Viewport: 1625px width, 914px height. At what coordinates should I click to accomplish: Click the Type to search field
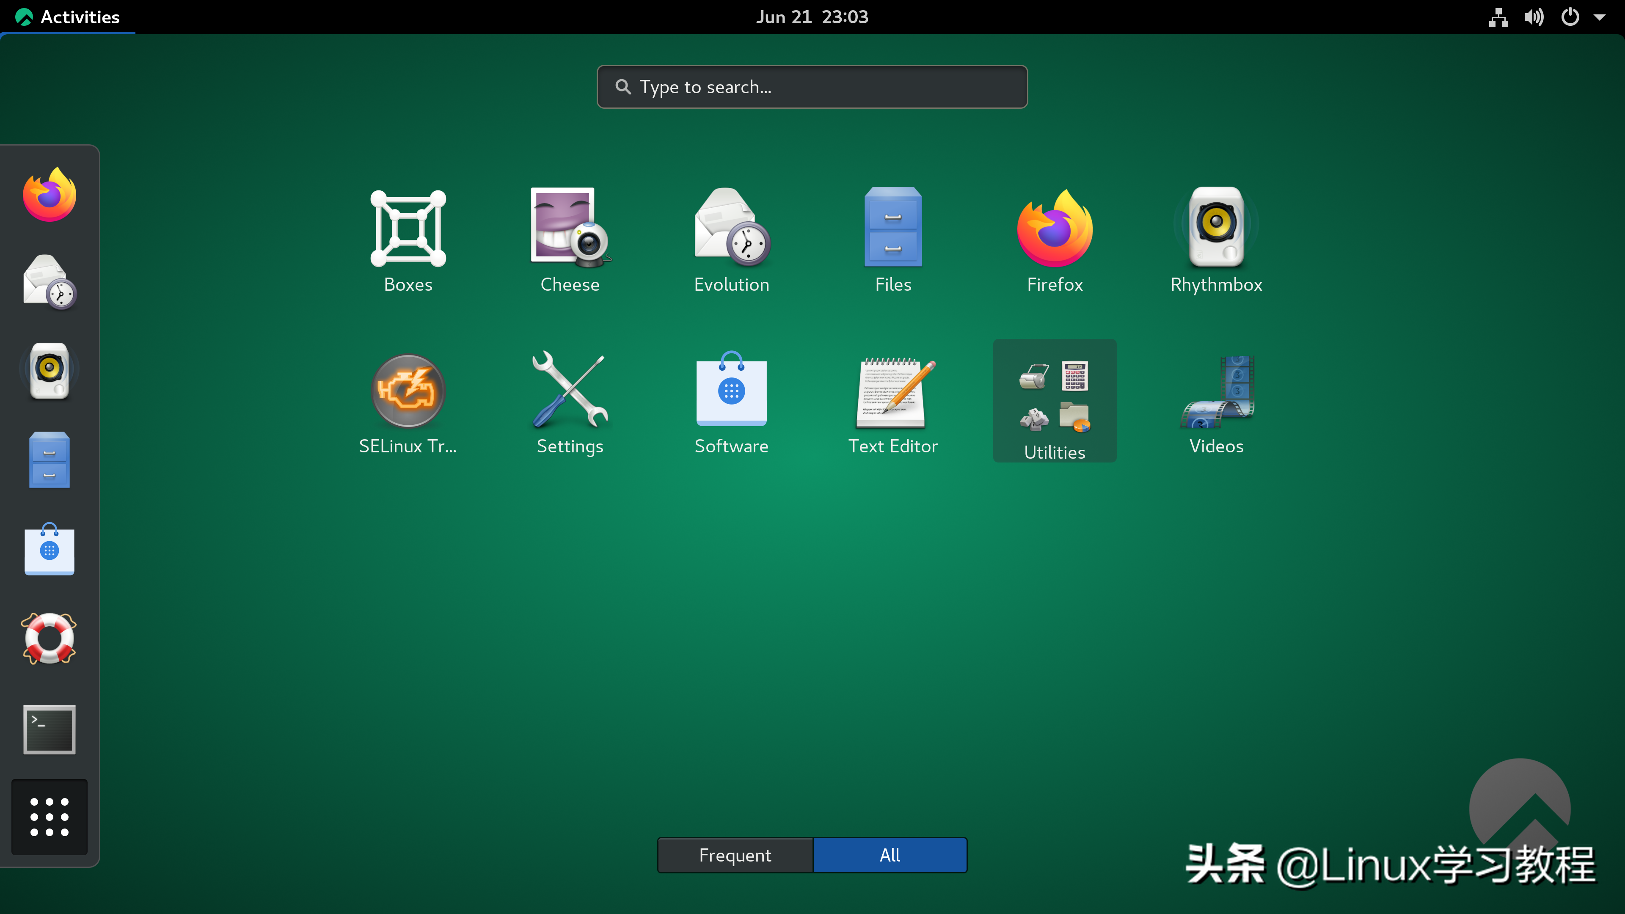tap(812, 86)
